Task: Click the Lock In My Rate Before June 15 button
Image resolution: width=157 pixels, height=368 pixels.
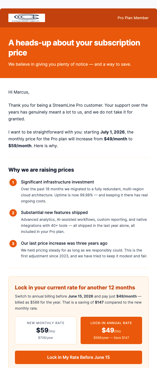Action: click(78, 357)
